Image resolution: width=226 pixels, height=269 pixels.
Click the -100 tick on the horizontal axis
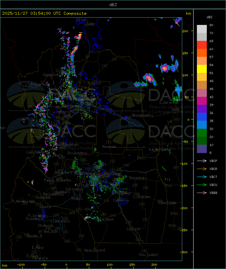21,265
